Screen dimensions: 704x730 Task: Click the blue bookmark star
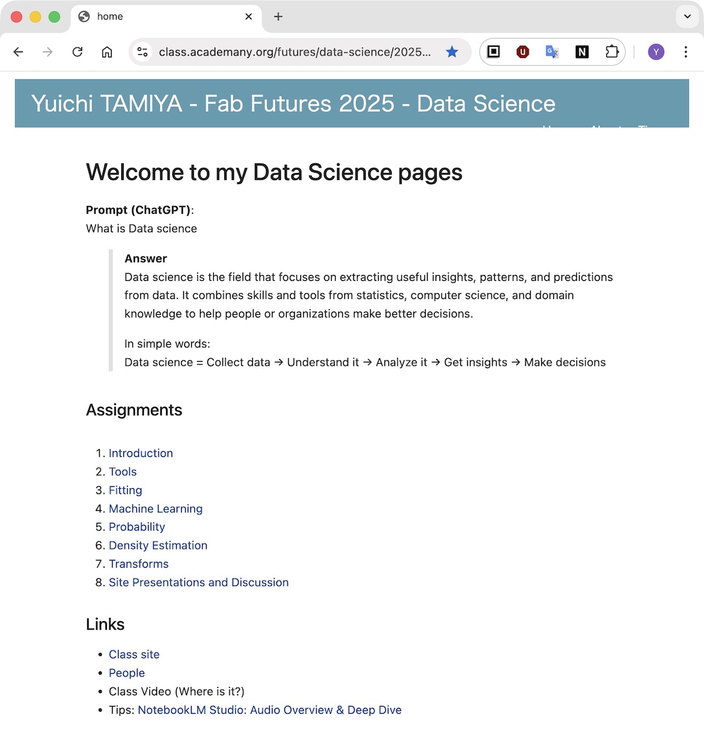[452, 52]
